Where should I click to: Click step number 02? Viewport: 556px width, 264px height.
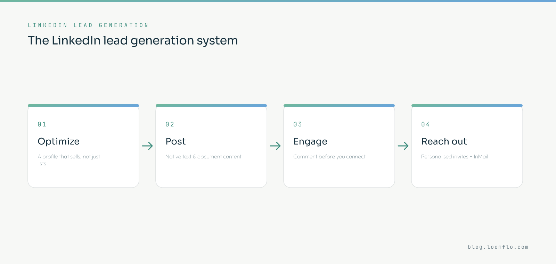click(x=170, y=124)
